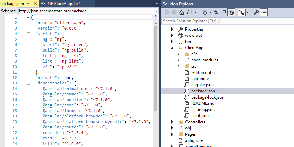The image size is (294, 147).
Task: Click the document icon beside README.md
Action: click(x=186, y=103)
